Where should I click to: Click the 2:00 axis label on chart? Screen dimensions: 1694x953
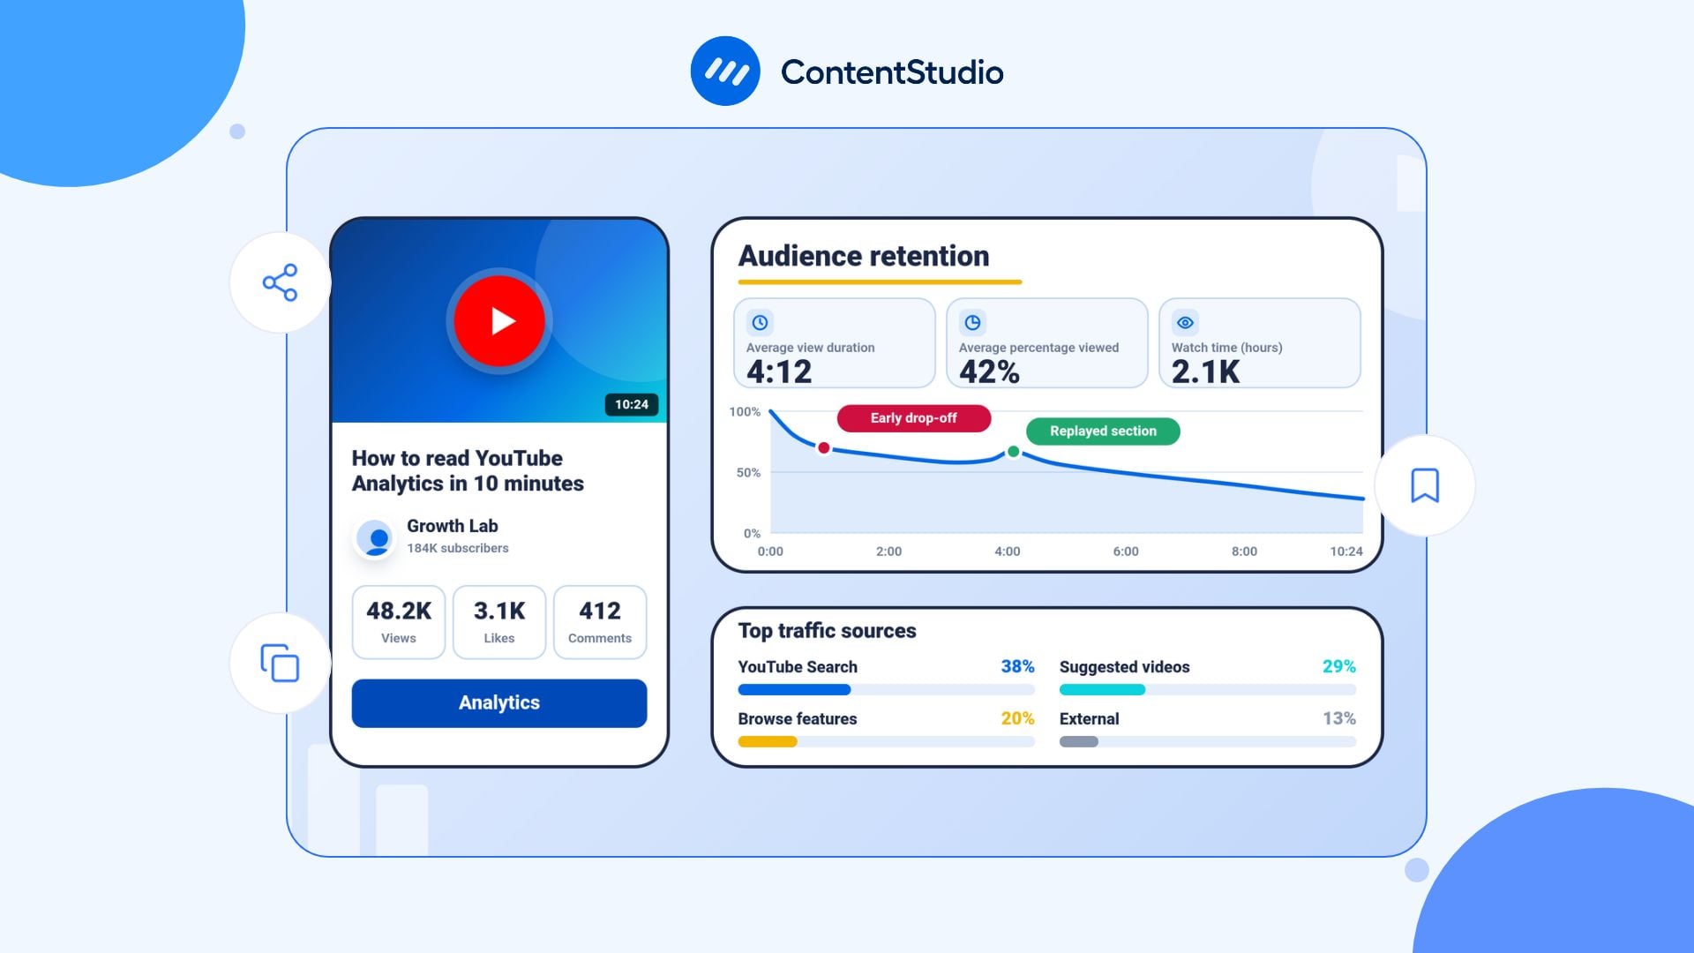(x=888, y=552)
